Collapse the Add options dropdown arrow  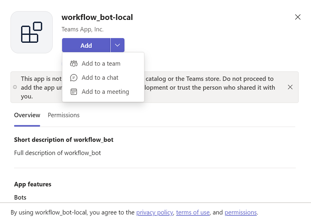point(117,45)
